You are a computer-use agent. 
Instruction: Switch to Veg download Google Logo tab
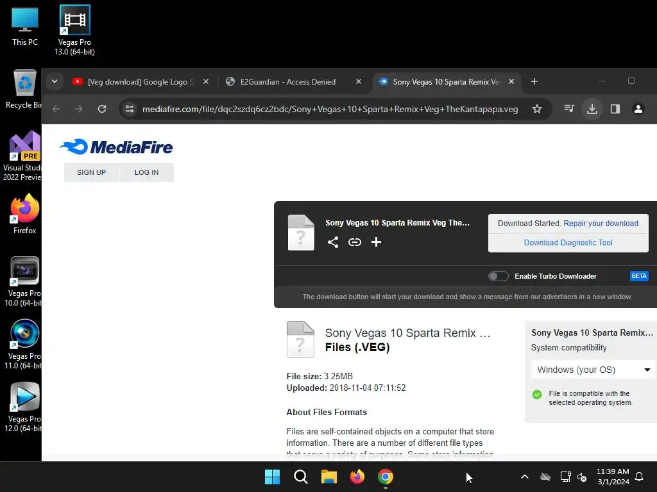(141, 82)
